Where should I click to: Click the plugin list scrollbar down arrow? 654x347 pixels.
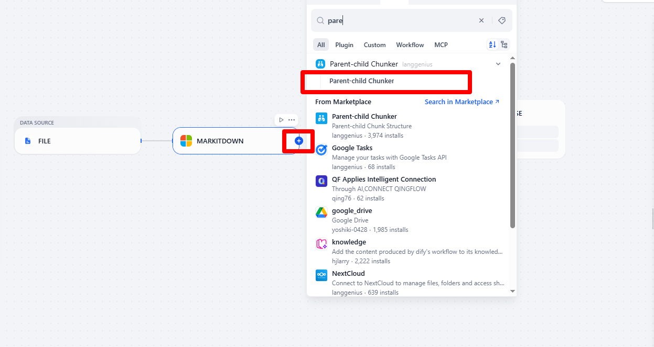[x=512, y=291]
